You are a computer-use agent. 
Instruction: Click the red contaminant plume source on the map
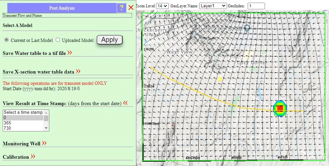280,108
